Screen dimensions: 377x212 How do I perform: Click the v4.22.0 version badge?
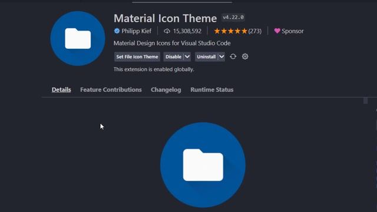tap(233, 17)
